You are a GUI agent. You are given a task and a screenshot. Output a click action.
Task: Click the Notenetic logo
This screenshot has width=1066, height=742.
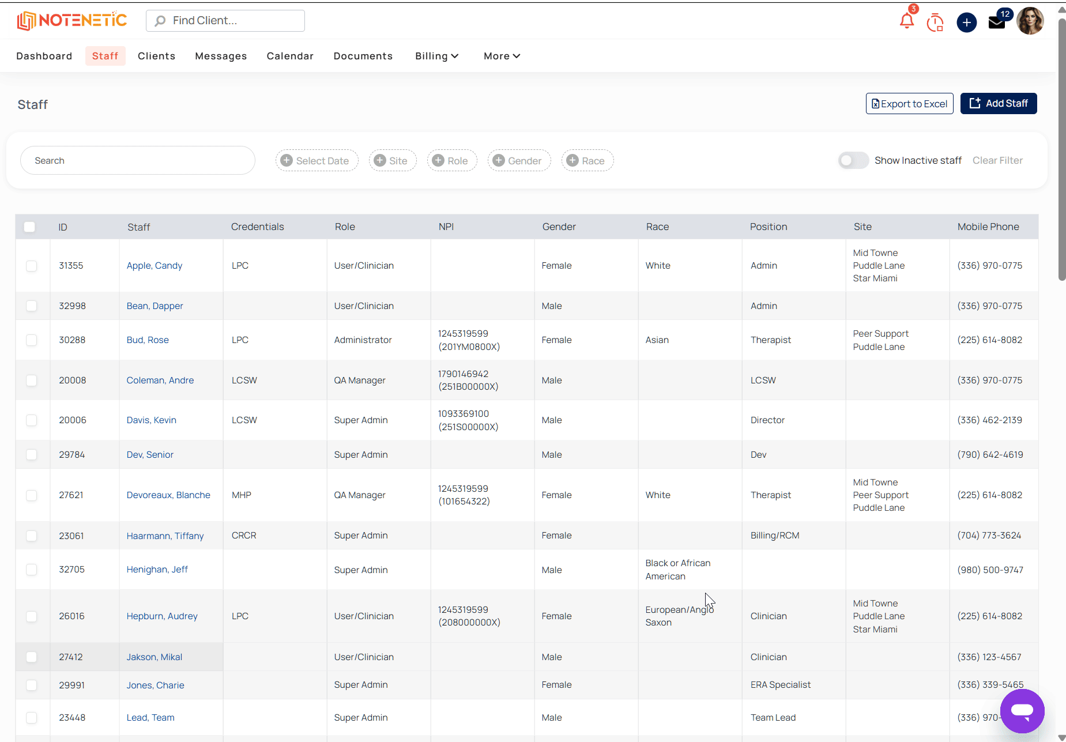pyautogui.click(x=72, y=21)
